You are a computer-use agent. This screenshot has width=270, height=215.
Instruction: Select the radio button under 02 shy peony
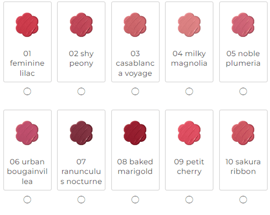(81, 91)
